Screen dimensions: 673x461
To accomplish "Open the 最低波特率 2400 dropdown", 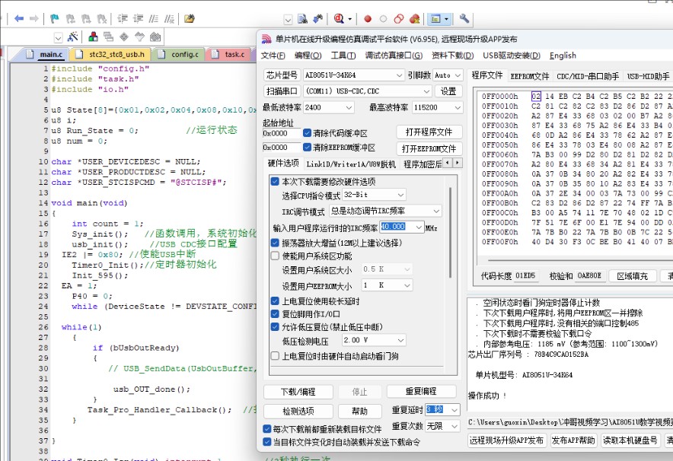I will click(329, 107).
